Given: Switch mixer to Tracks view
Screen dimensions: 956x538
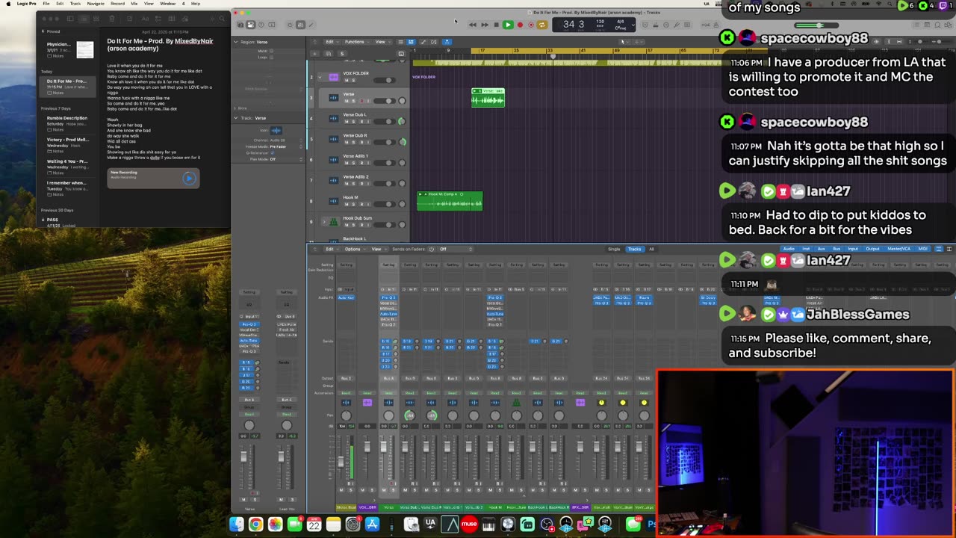Looking at the screenshot, I should point(634,249).
